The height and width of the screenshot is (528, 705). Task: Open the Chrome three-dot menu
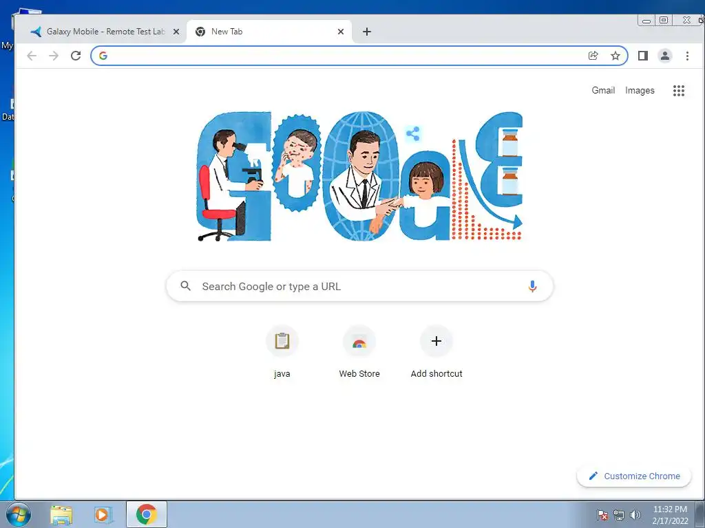click(x=687, y=56)
